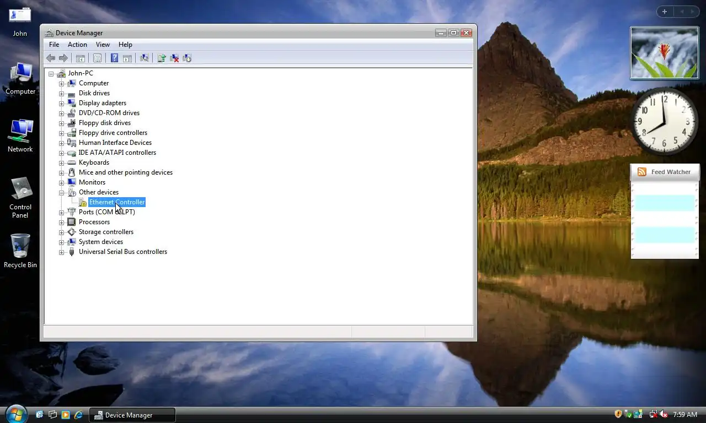
Task: Click the Keyboards category icon
Action: coord(72,162)
